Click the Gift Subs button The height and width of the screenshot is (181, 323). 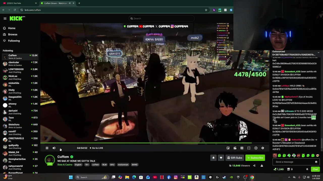235,158
